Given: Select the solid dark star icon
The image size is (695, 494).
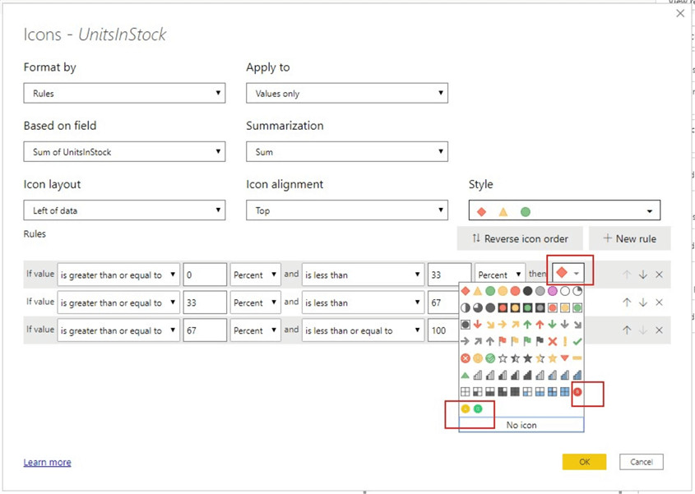Looking at the screenshot, I should tap(527, 358).
